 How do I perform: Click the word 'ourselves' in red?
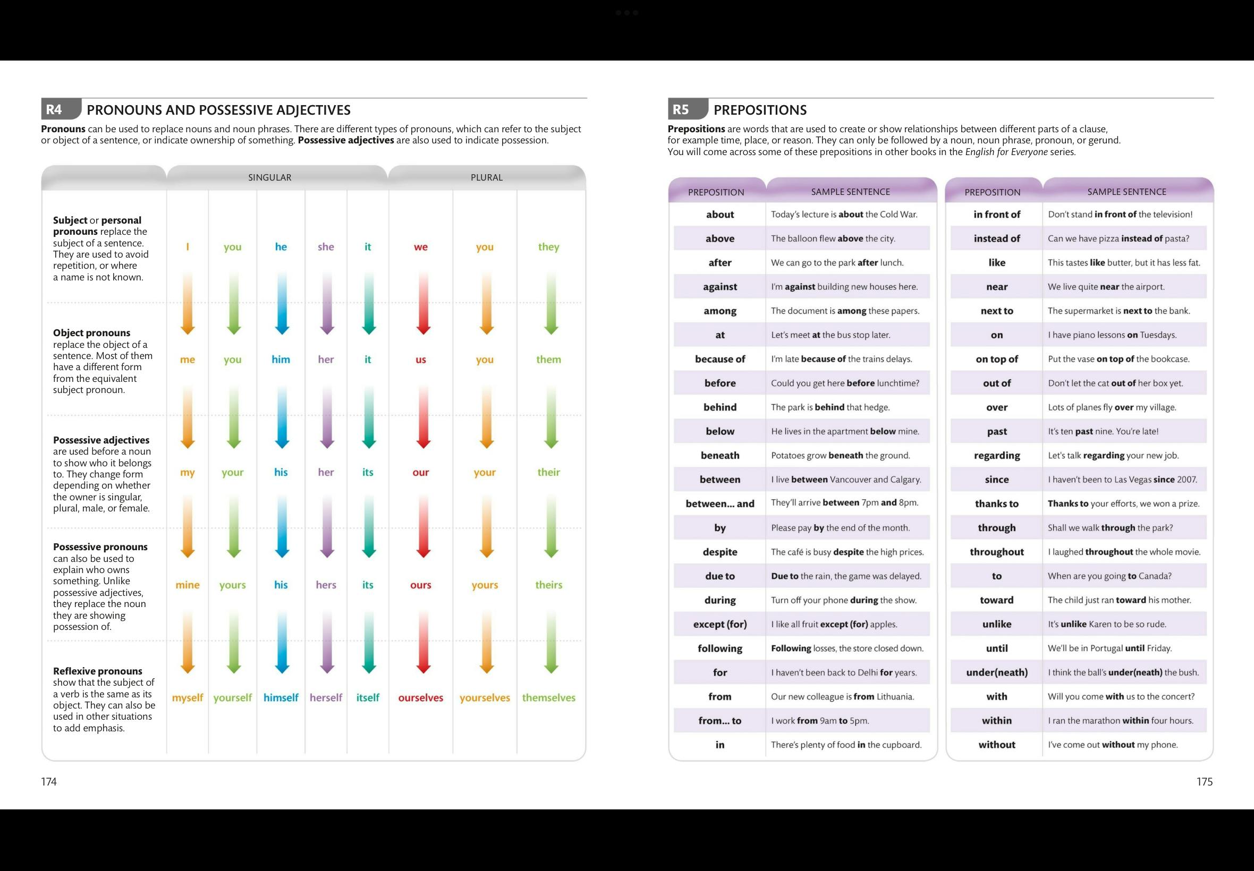click(420, 697)
